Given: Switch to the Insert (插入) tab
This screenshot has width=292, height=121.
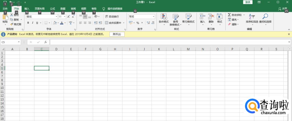Looking at the screenshot, I should coord(27,9).
